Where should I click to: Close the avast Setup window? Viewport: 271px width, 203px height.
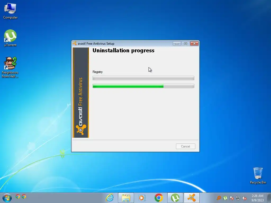click(194, 44)
